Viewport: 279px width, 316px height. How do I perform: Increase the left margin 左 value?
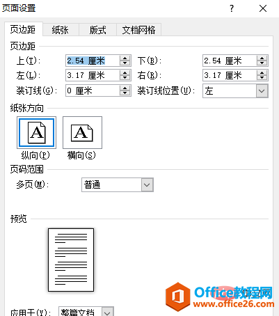(125, 72)
